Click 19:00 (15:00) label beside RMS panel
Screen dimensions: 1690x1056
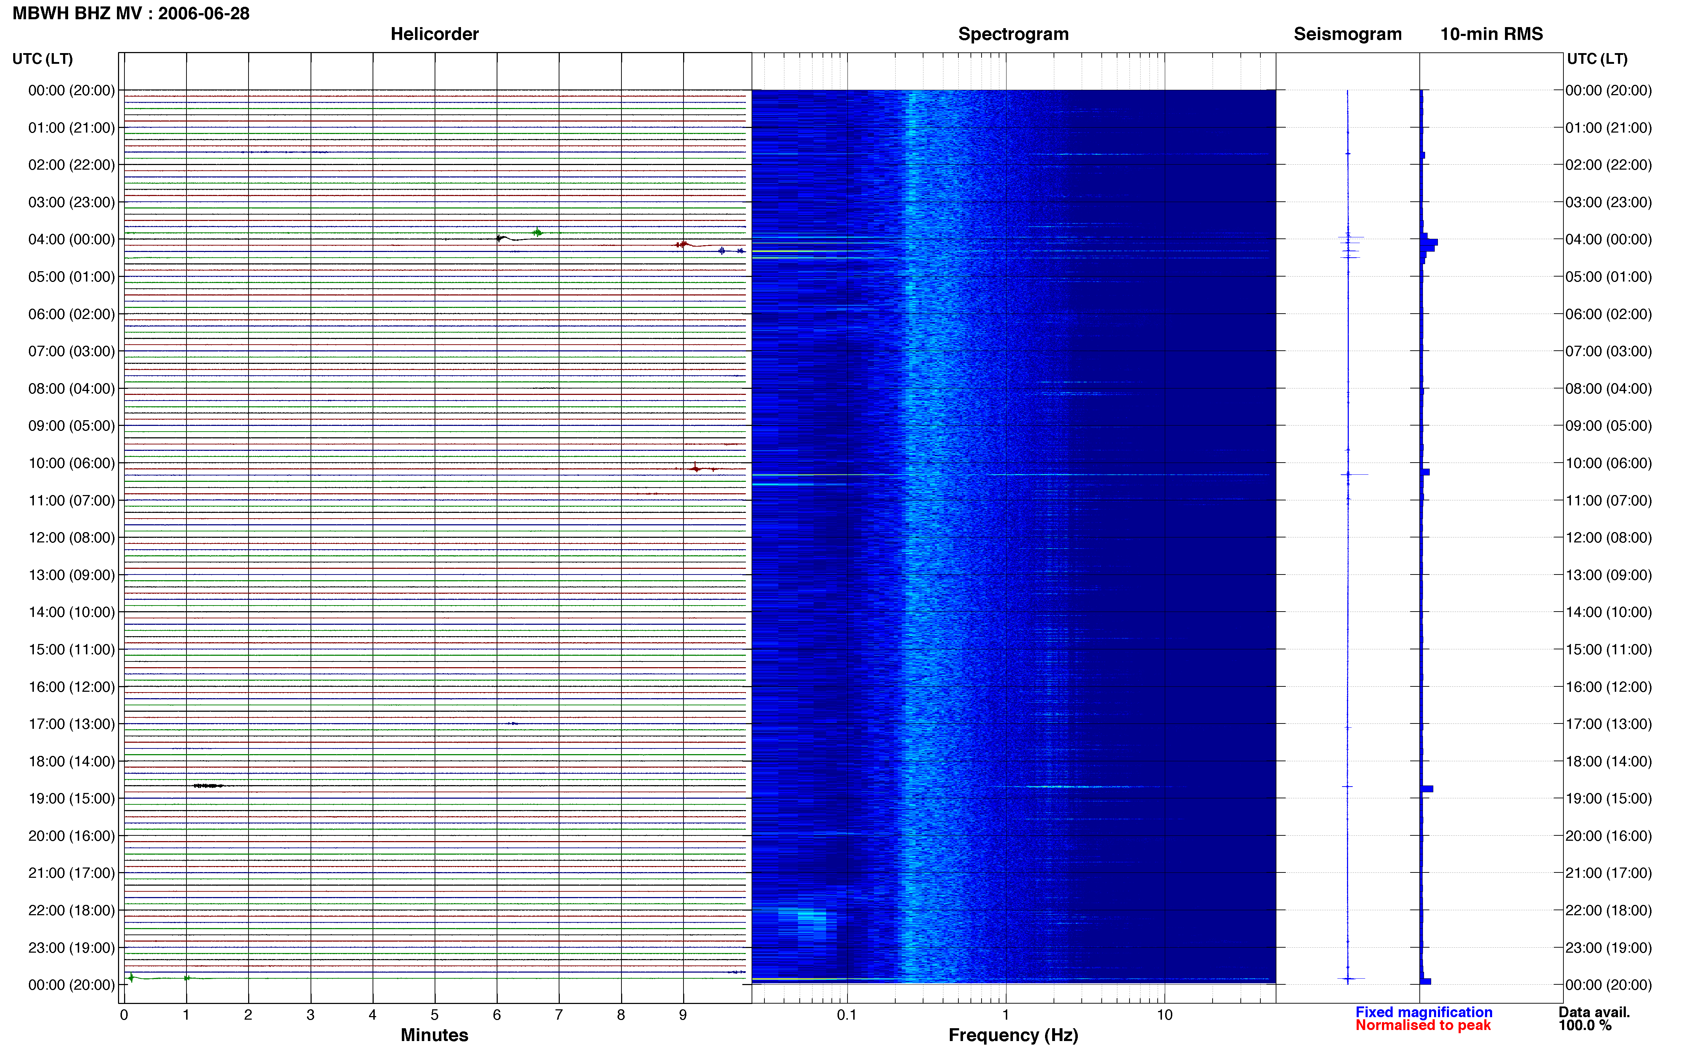tap(1608, 798)
